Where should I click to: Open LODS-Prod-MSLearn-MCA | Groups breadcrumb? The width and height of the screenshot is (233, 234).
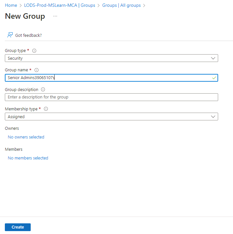pyautogui.click(x=59, y=5)
